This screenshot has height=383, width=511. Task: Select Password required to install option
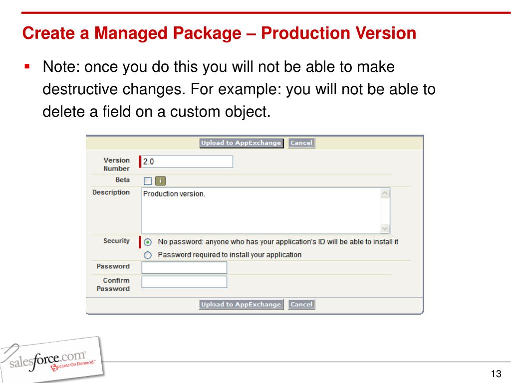tap(148, 255)
